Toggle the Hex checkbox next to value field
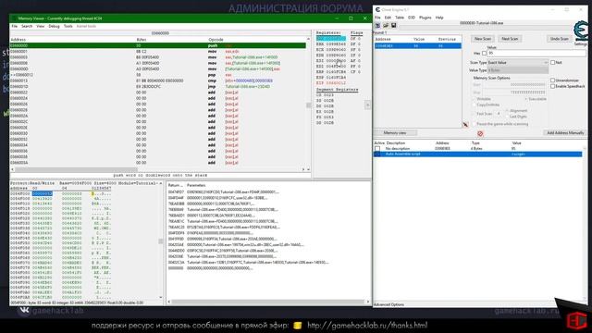 pyautogui.click(x=485, y=54)
